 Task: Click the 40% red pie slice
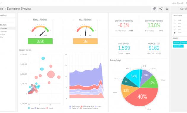point(142,97)
